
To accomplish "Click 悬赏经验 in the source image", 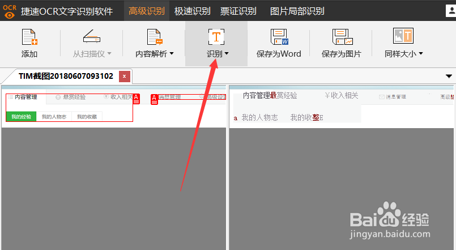I will click(74, 97).
